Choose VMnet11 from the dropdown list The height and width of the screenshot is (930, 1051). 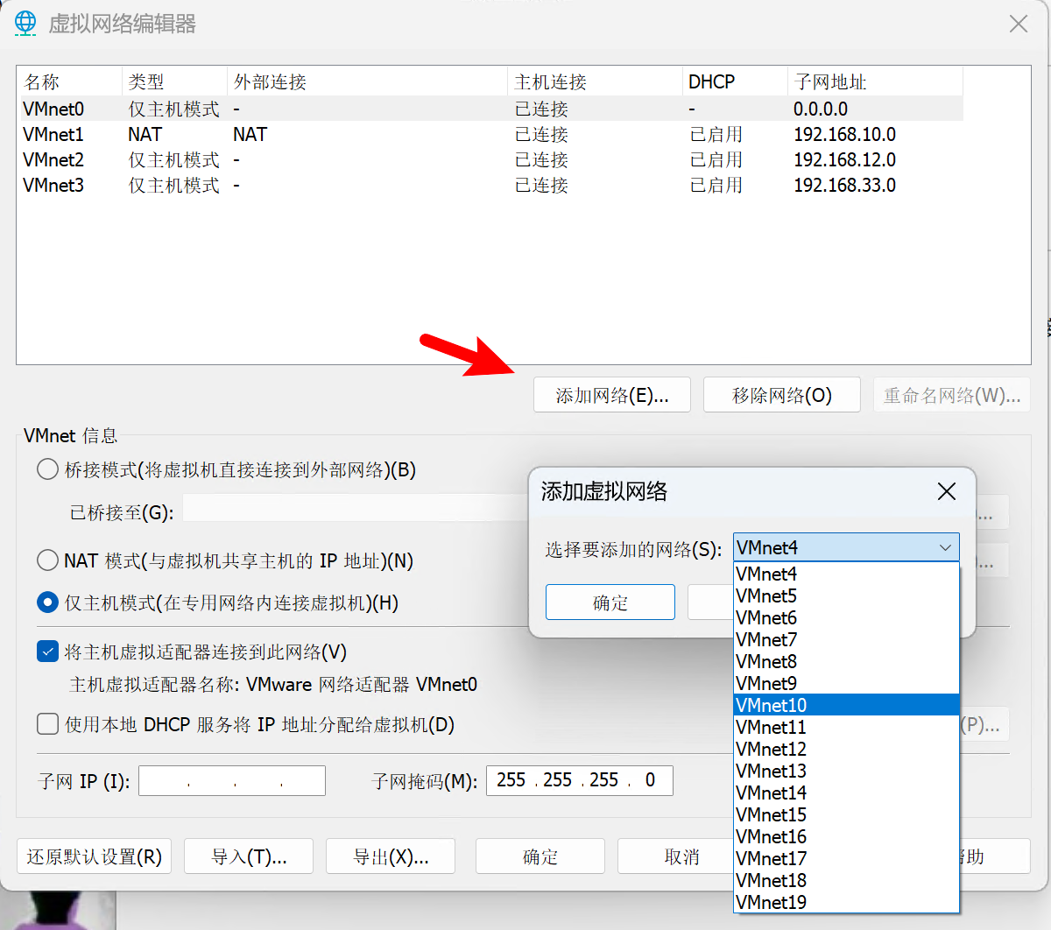coord(846,727)
